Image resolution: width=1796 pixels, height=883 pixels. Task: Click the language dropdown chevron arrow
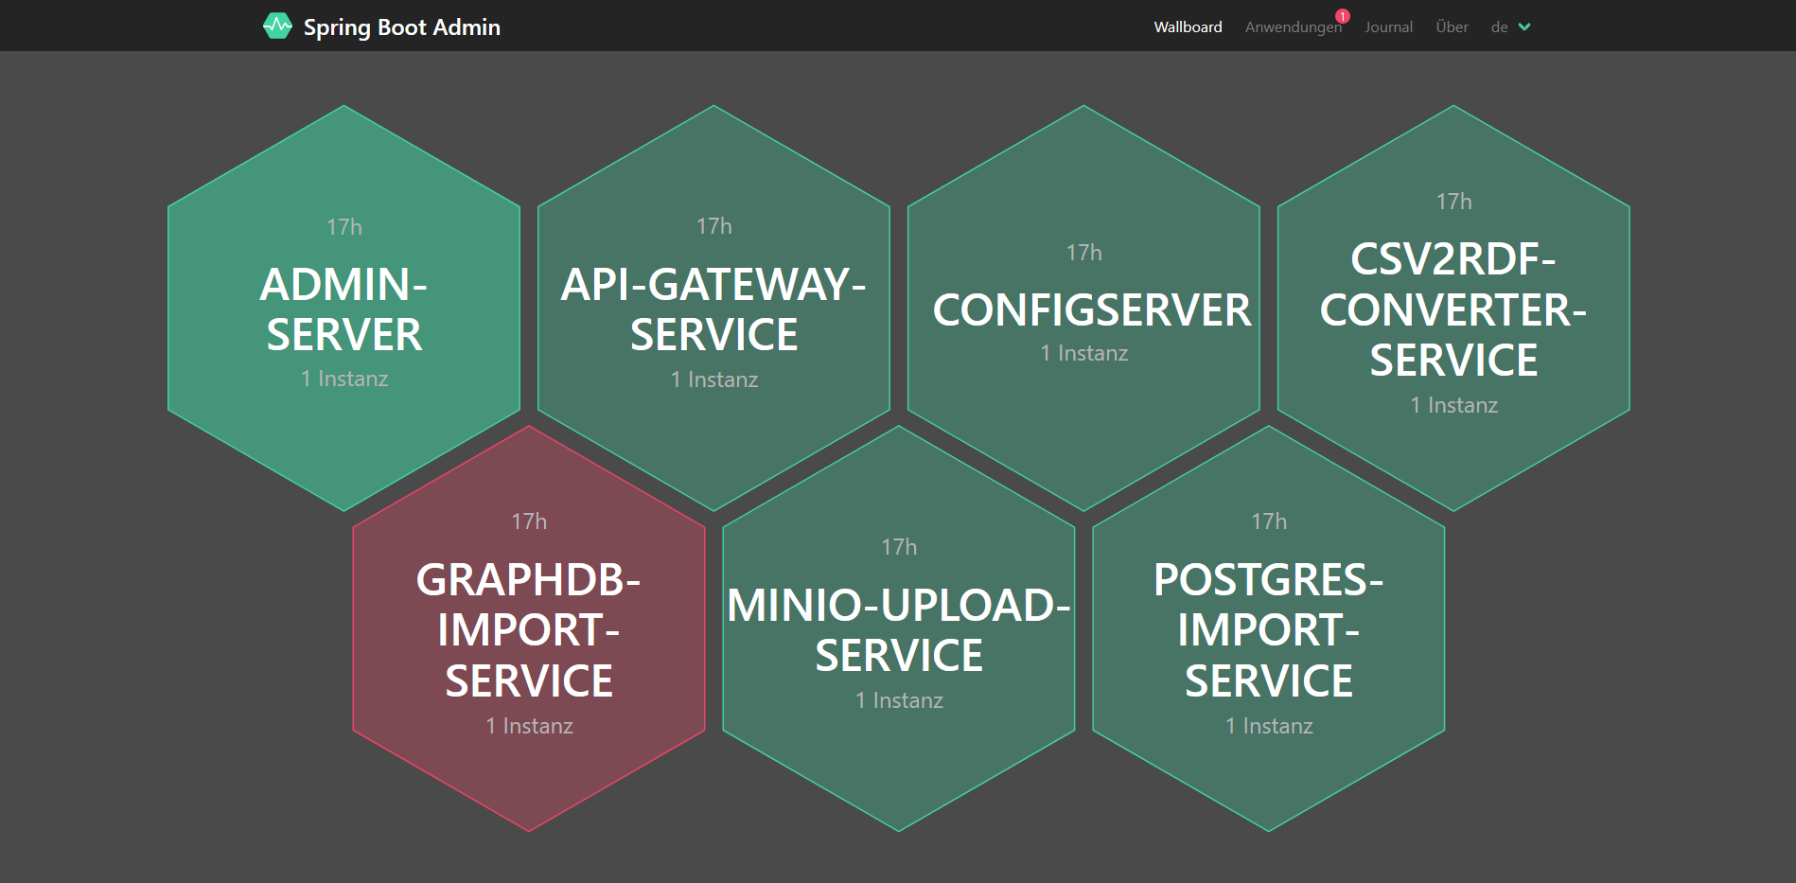[1524, 26]
